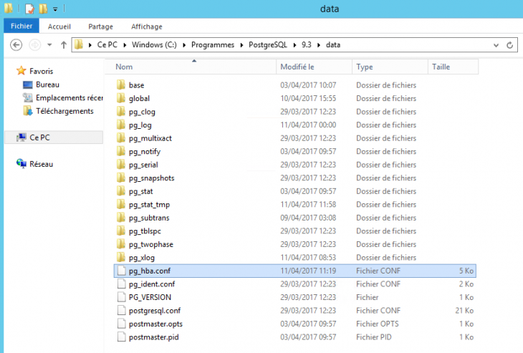Click the PG_VERSION file icon
Image resolution: width=523 pixels, height=353 pixels.
[x=121, y=297]
